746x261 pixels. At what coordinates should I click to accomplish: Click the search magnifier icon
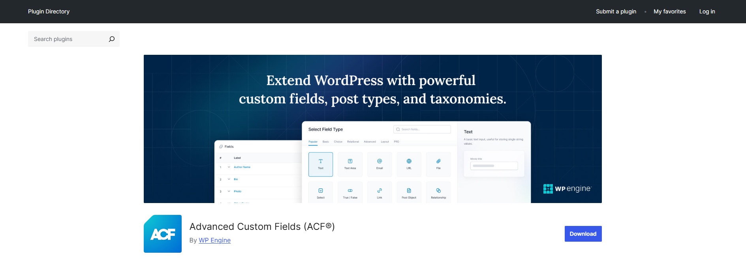(x=112, y=39)
